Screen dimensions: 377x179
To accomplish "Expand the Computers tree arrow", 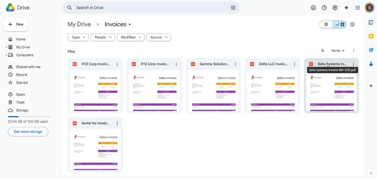I will click(7, 55).
